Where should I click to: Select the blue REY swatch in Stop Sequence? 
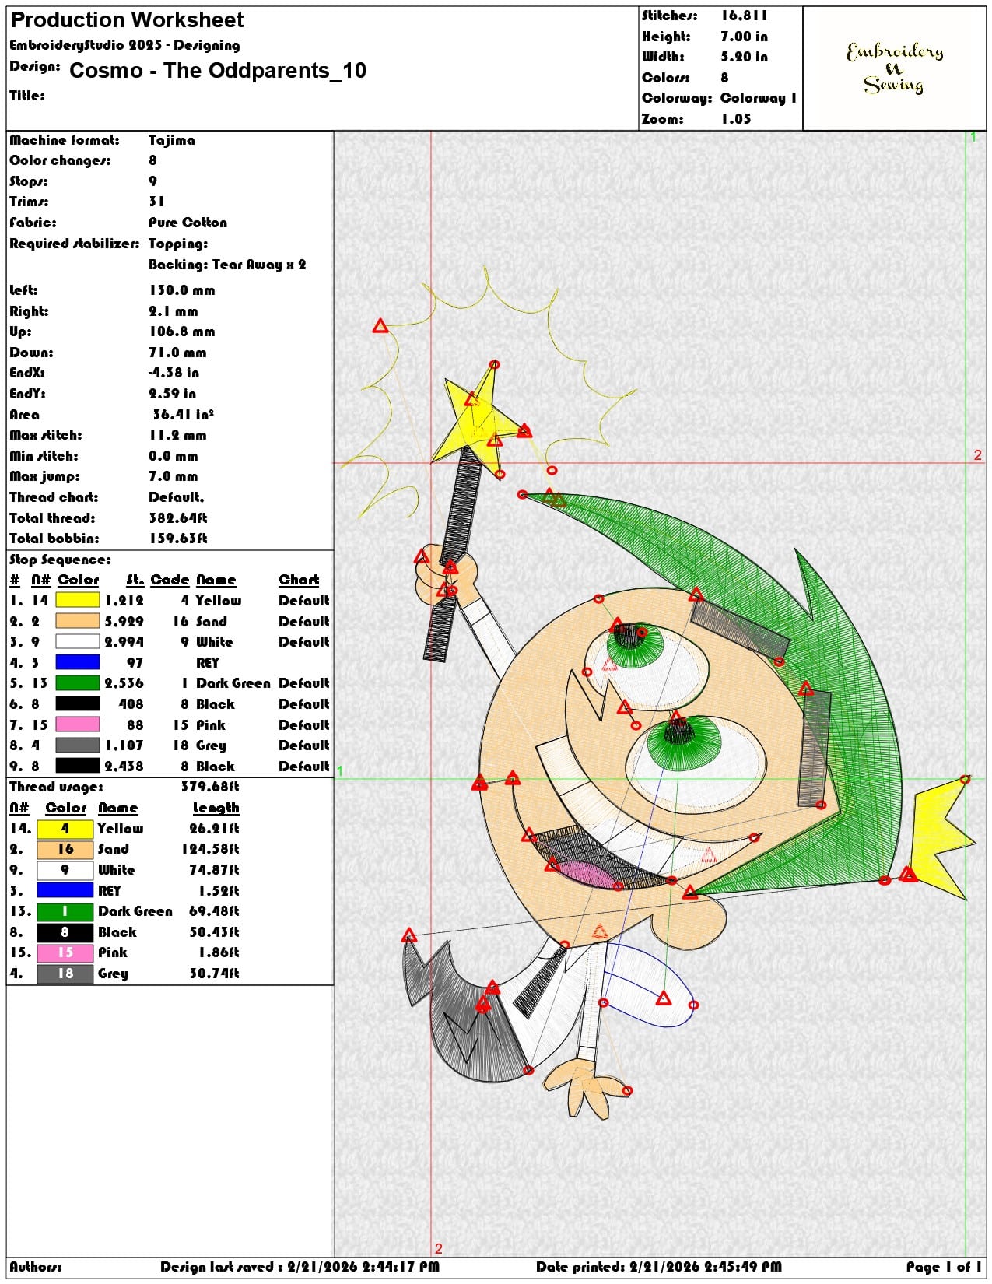(x=78, y=662)
